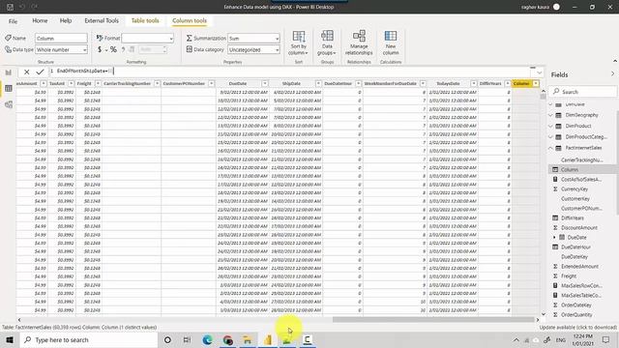This screenshot has height=348, width=619.
Task: Show hidden tray icons chevron
Action: [516, 340]
